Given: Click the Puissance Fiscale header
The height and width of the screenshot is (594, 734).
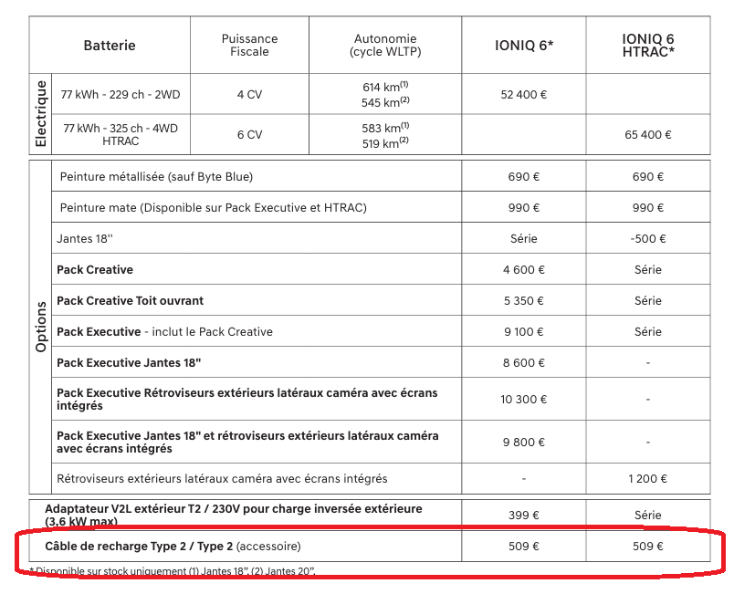Looking at the screenshot, I should pos(249,46).
